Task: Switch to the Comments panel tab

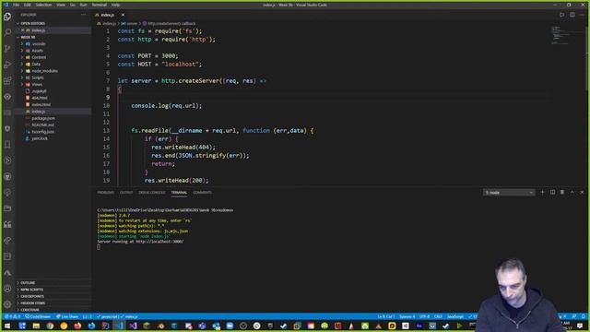Action: tap(202, 193)
